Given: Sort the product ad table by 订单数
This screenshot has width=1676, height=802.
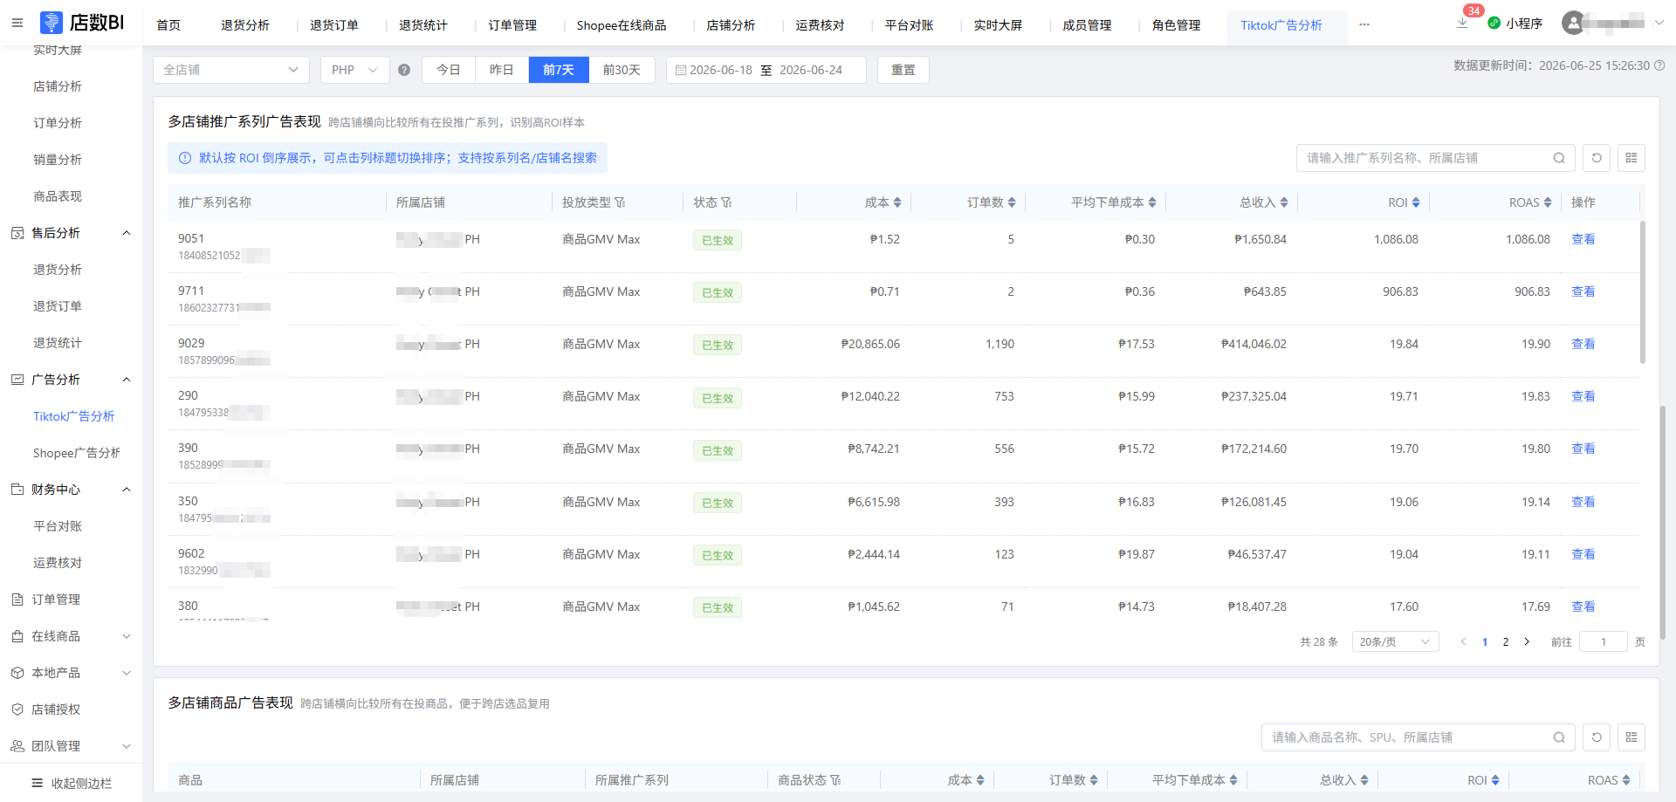Looking at the screenshot, I should (1094, 780).
